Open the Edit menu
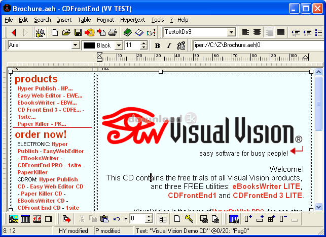The image size is (326, 237). (x=23, y=20)
